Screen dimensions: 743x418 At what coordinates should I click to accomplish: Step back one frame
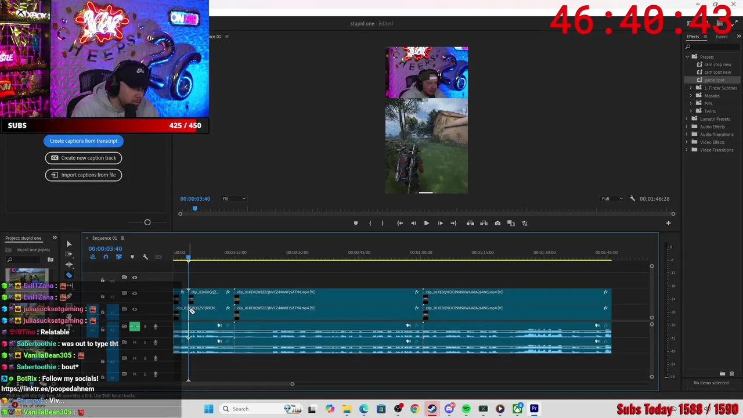(x=413, y=223)
